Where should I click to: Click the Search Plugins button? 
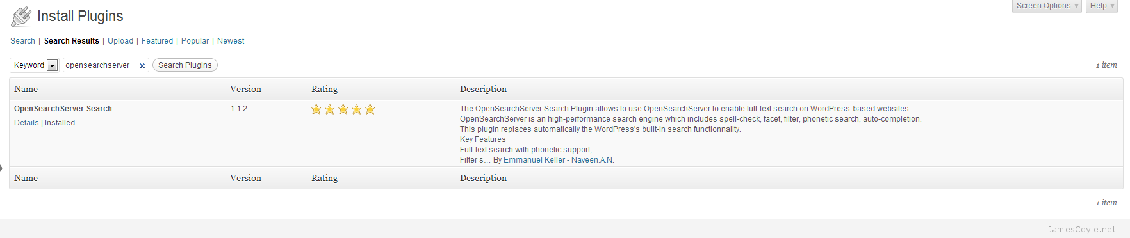tap(185, 65)
